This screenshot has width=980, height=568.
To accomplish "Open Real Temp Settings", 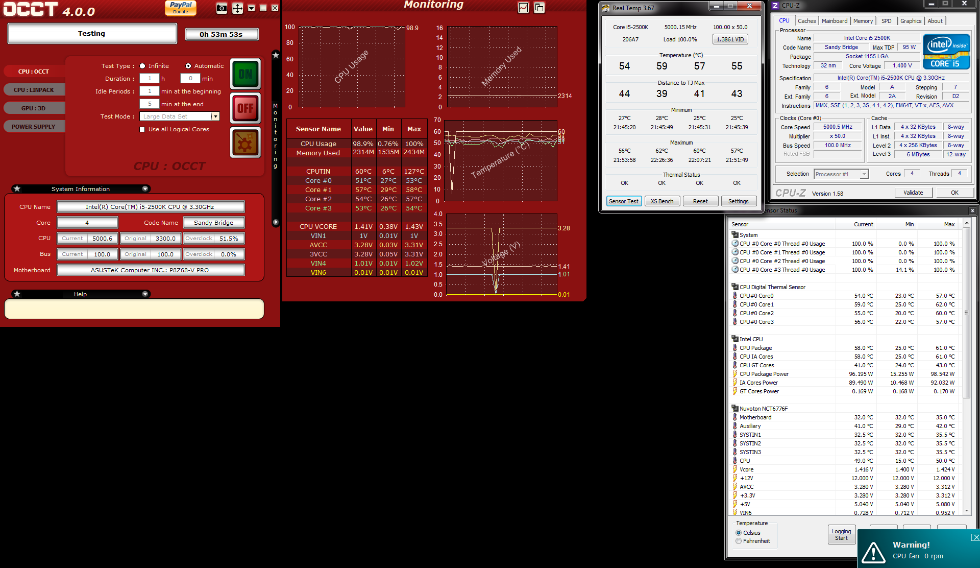I will point(738,201).
